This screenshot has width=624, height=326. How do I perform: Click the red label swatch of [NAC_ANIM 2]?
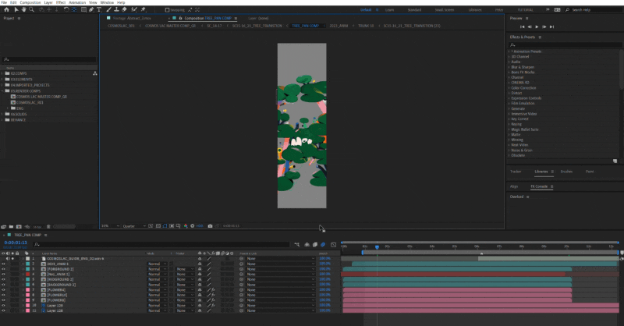point(26,275)
